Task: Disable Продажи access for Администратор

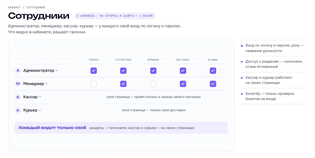Action: [153, 71]
